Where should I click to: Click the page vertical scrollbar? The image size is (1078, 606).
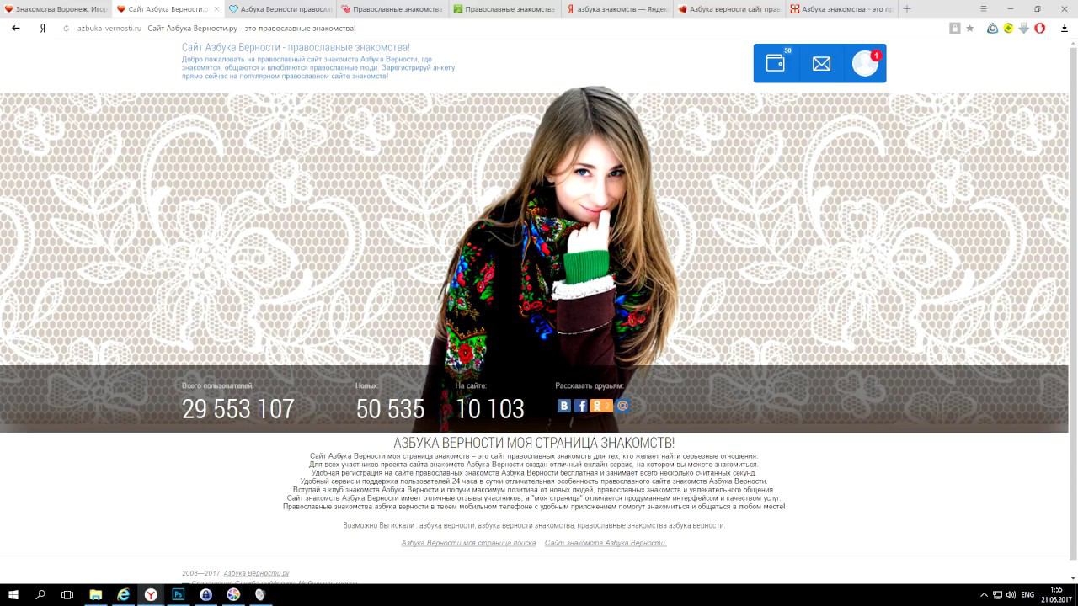1073,303
